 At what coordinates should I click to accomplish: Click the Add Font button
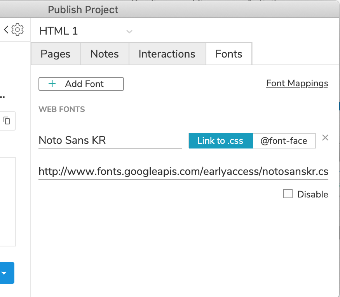pyautogui.click(x=81, y=84)
